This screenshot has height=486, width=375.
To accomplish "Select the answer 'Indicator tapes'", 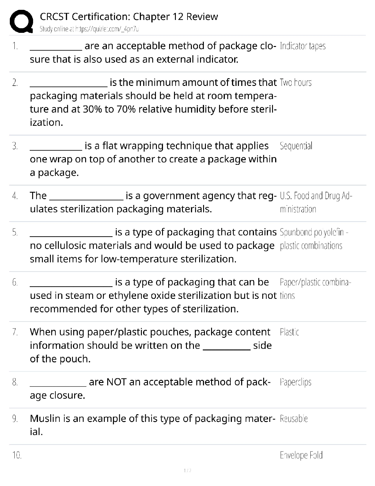I will (303, 46).
